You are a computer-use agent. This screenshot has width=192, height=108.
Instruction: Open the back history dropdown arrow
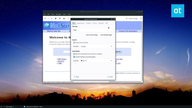pos(48,19)
